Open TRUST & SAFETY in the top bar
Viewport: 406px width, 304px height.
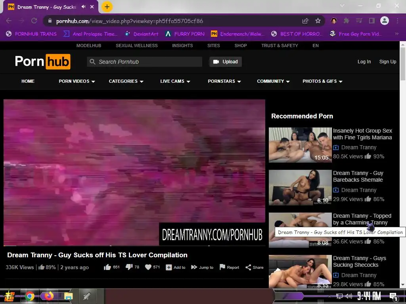coord(280,46)
